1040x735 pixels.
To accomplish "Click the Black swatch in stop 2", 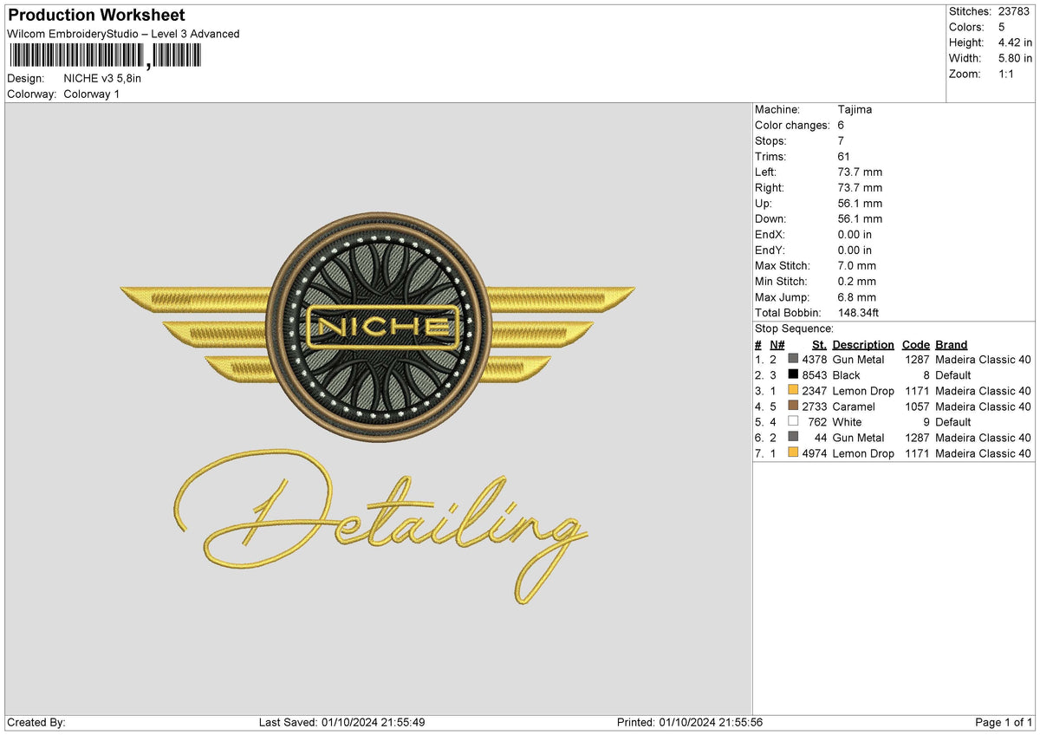I will (793, 374).
